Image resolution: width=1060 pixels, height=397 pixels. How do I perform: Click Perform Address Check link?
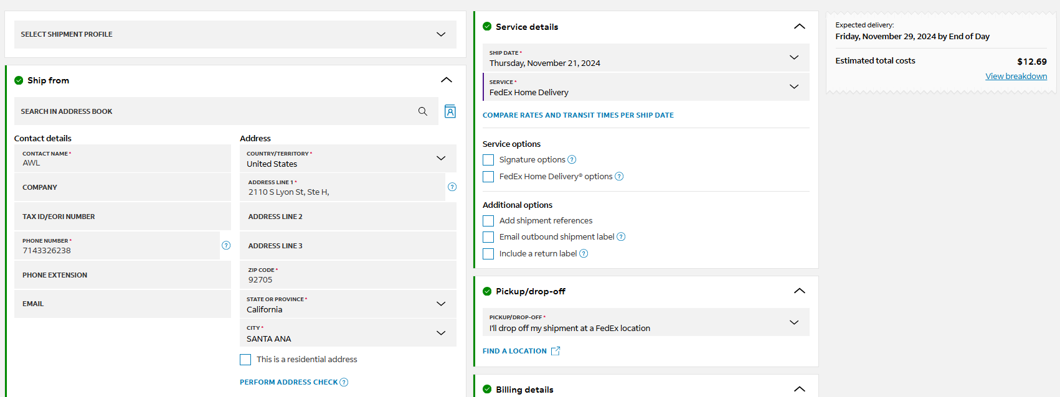[x=288, y=382]
